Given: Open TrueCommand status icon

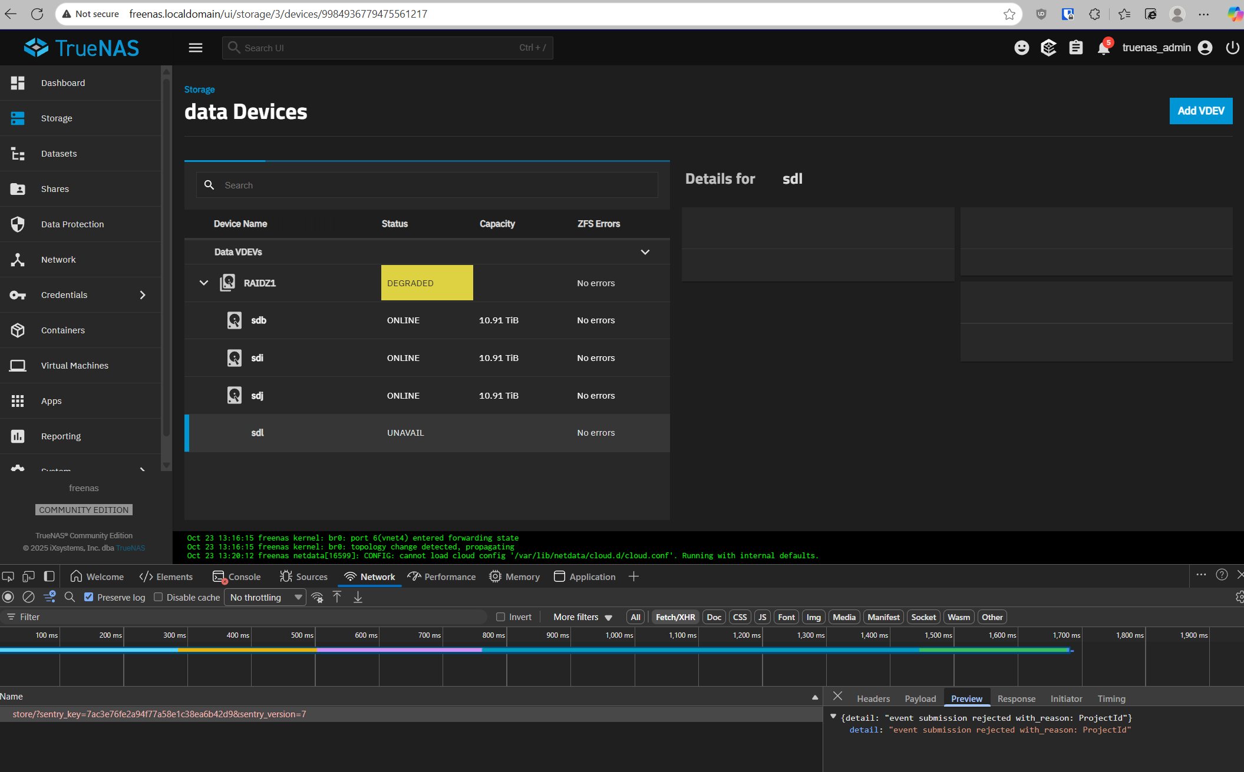Looking at the screenshot, I should [1048, 48].
